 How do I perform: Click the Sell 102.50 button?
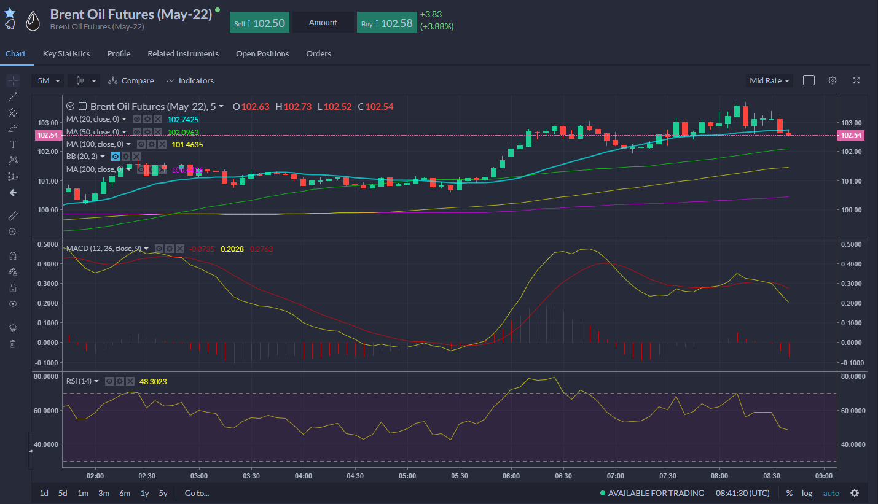260,23
